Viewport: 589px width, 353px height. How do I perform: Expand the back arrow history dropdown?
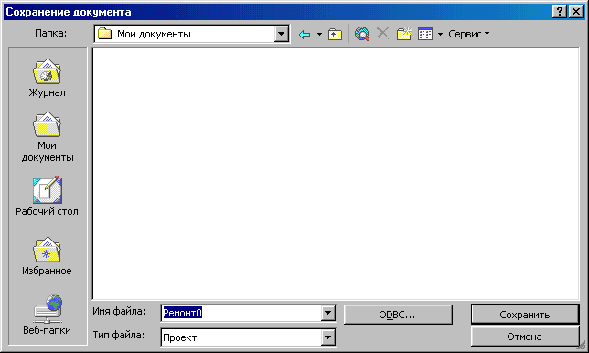pos(319,35)
